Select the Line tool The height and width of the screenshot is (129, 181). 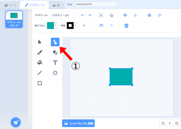tap(40, 73)
